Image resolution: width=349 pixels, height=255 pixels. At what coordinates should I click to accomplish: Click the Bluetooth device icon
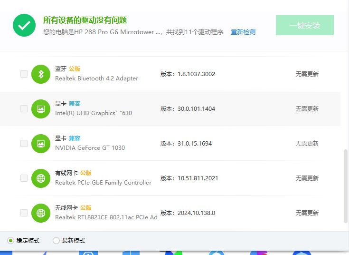tap(41, 74)
